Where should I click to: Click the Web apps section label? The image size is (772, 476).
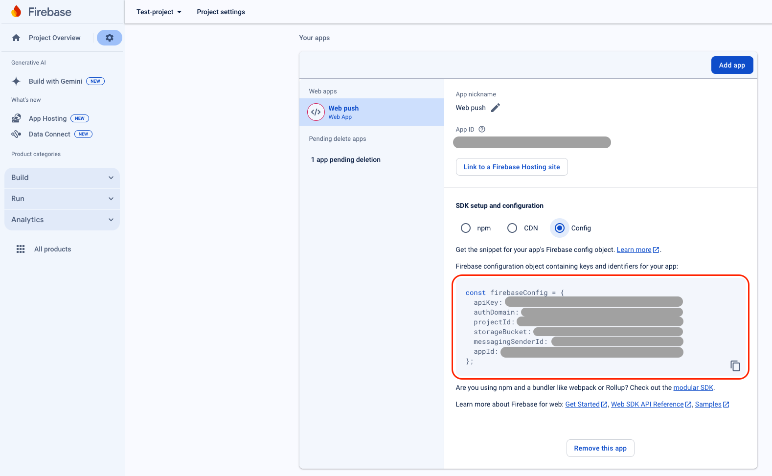pyautogui.click(x=322, y=91)
